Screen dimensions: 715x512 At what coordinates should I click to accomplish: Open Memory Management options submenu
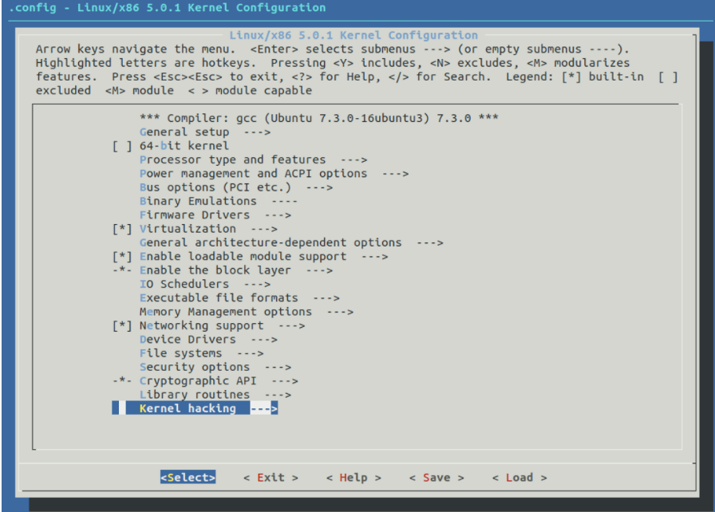[247, 312]
